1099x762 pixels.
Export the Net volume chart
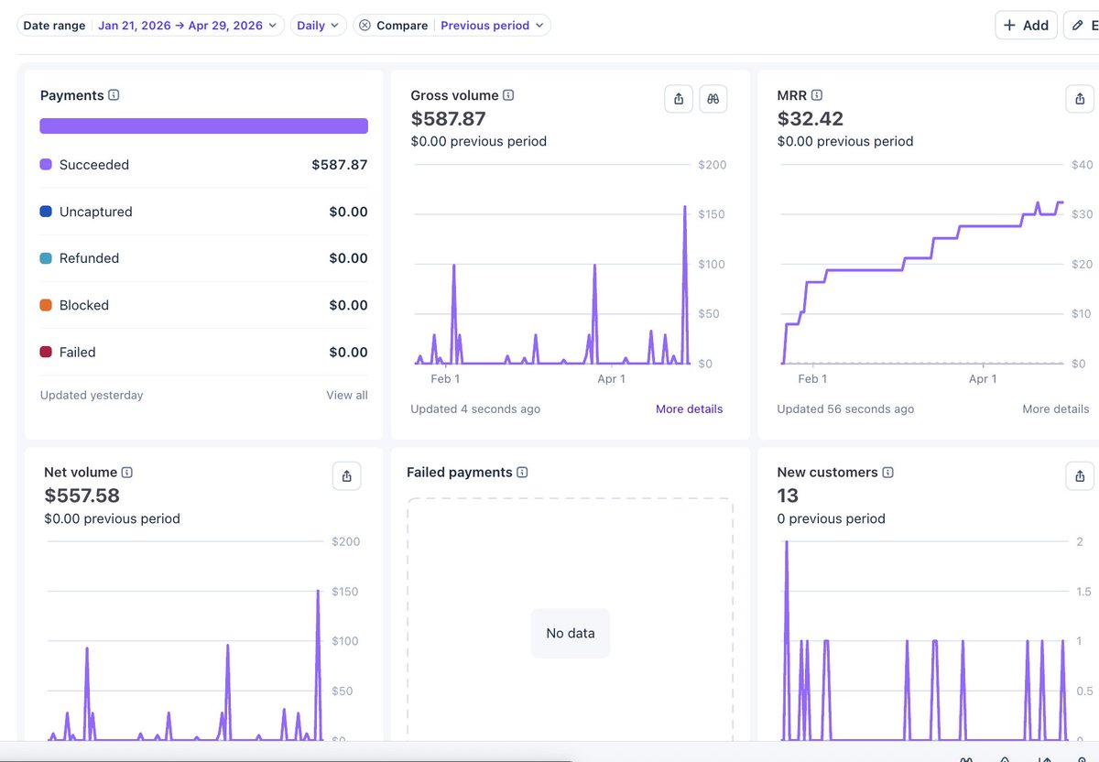(x=347, y=476)
